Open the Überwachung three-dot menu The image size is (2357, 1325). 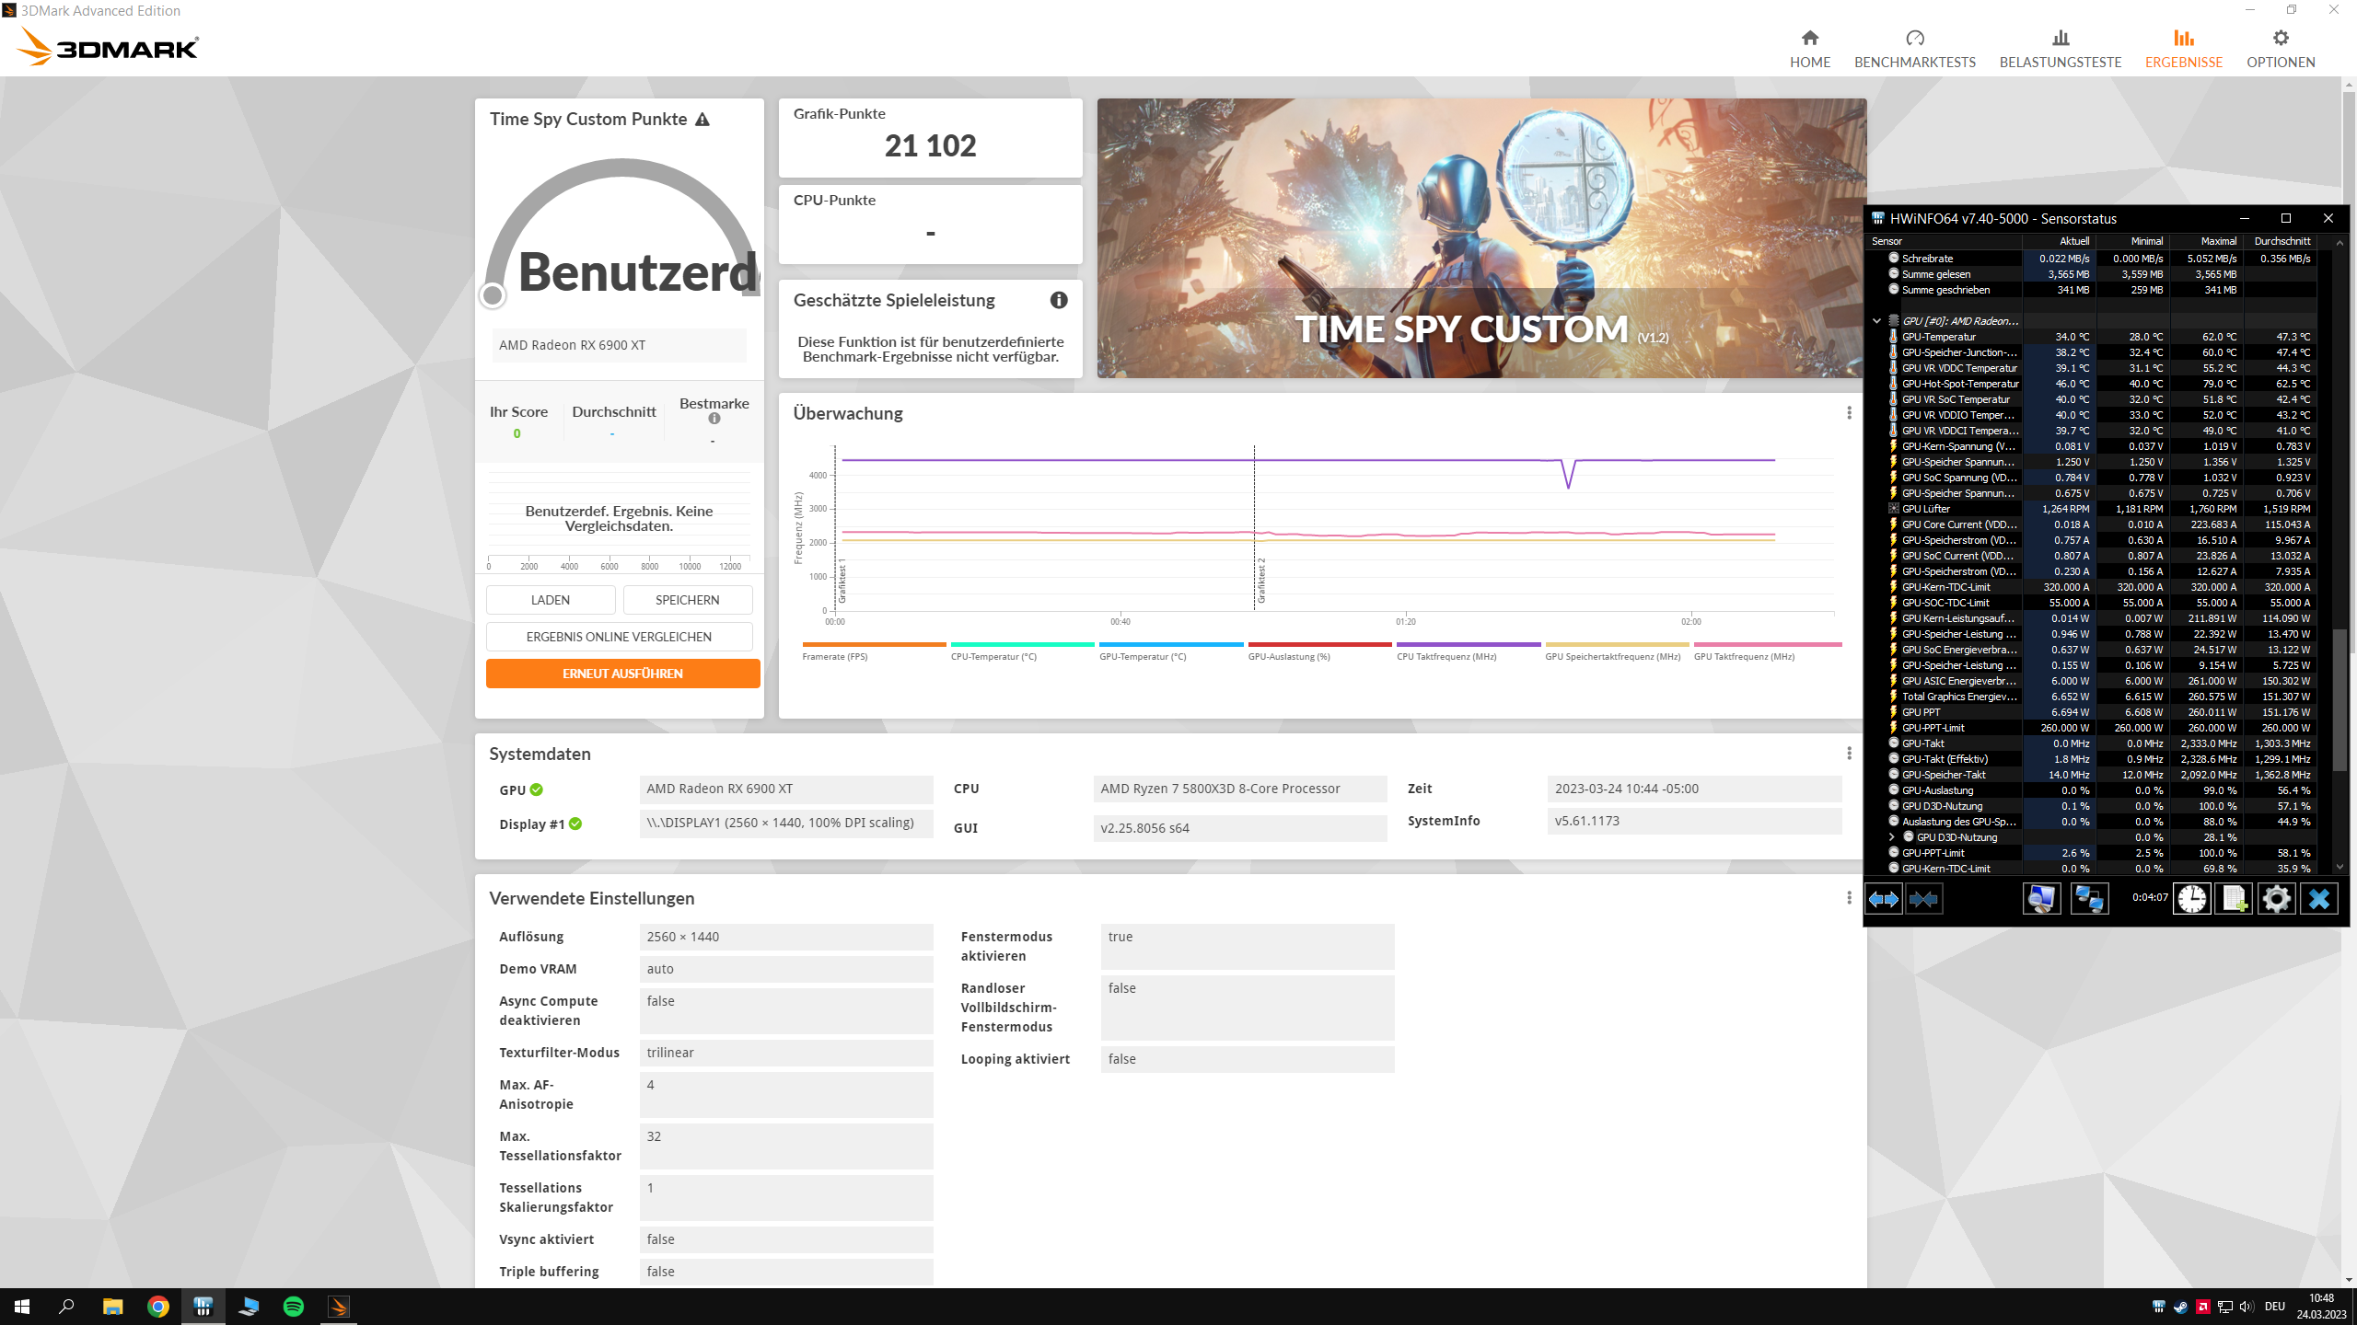coord(1849,413)
